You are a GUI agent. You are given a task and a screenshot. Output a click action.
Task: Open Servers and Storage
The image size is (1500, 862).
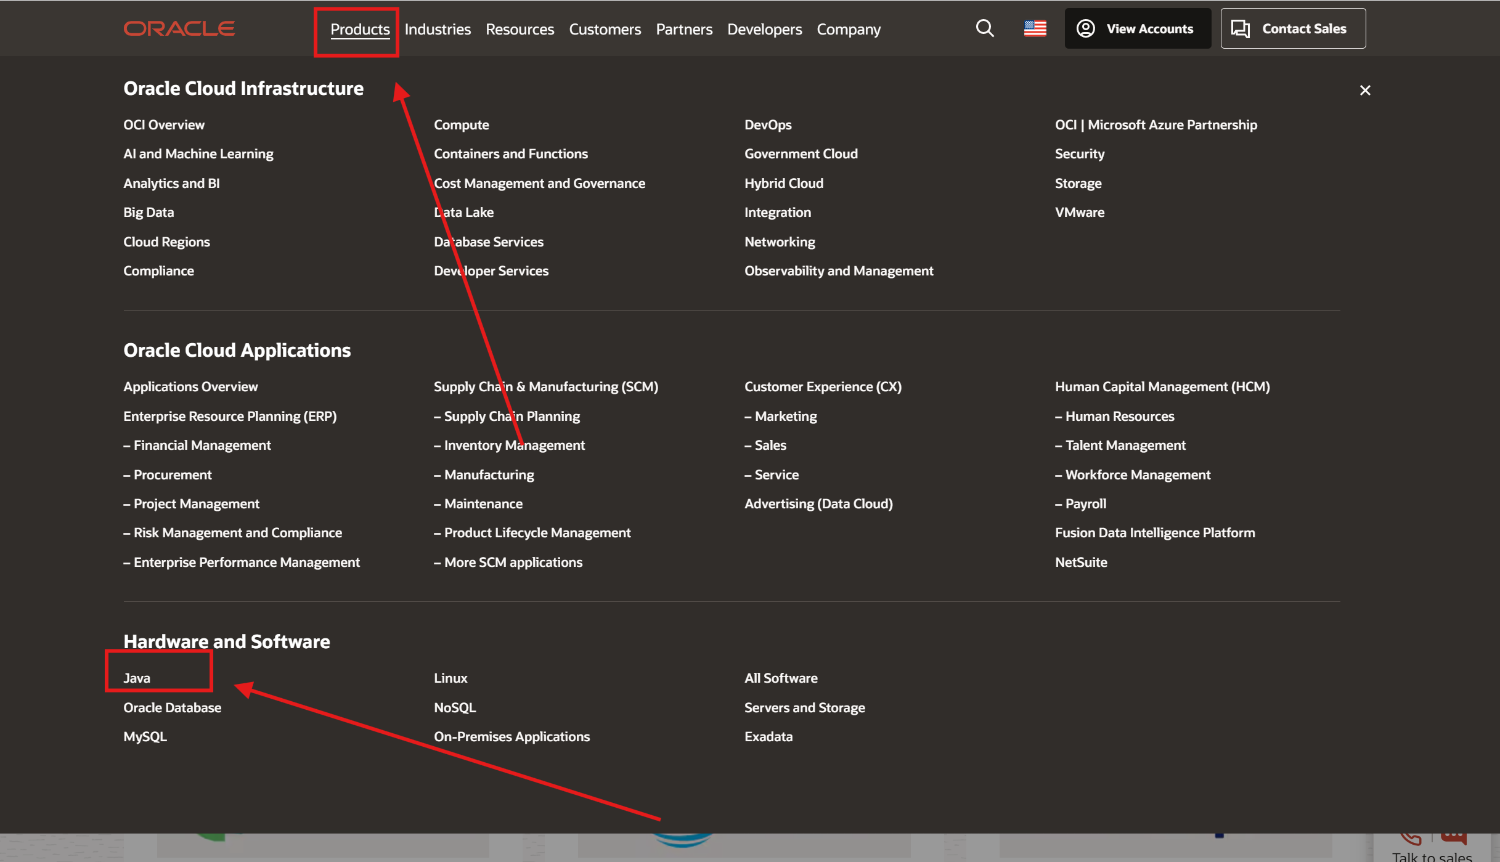coord(804,707)
